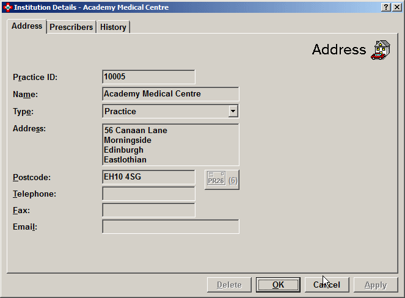Image resolution: width=405 pixels, height=298 pixels.
Task: Expand the Type dropdown arrow
Action: click(x=233, y=111)
